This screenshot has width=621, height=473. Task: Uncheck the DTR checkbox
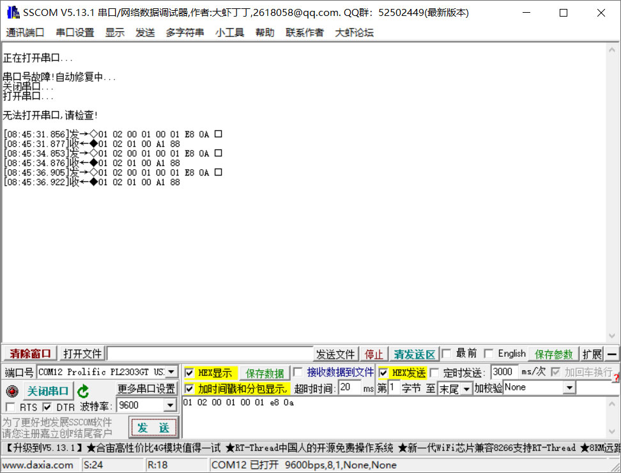(x=47, y=407)
